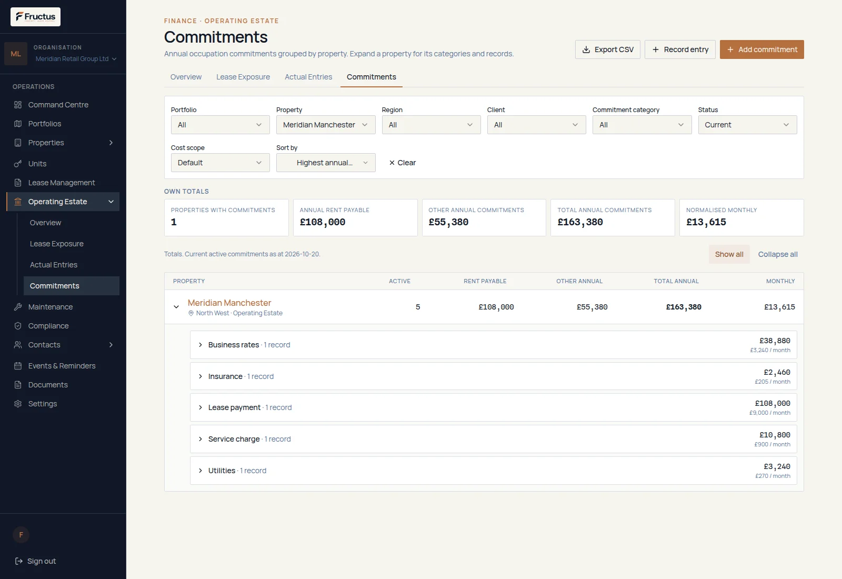Click the Fructus logo
The image size is (842, 579).
click(35, 17)
